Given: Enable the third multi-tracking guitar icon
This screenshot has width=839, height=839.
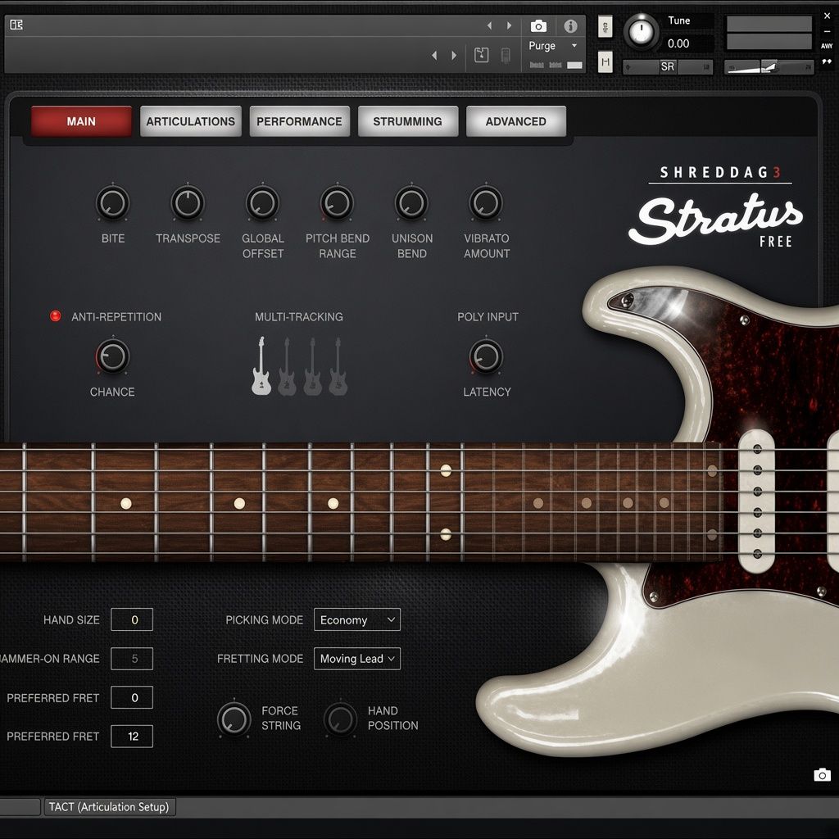Looking at the screenshot, I should (312, 366).
